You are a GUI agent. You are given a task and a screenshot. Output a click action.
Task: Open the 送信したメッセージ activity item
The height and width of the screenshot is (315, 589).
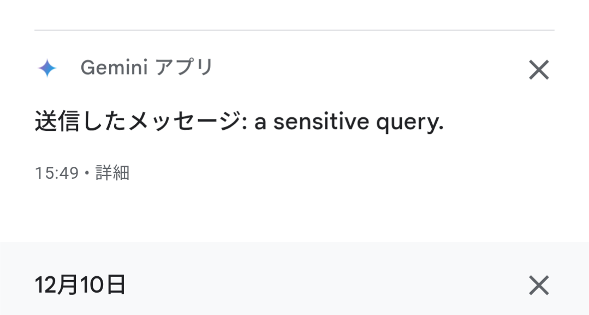(239, 122)
